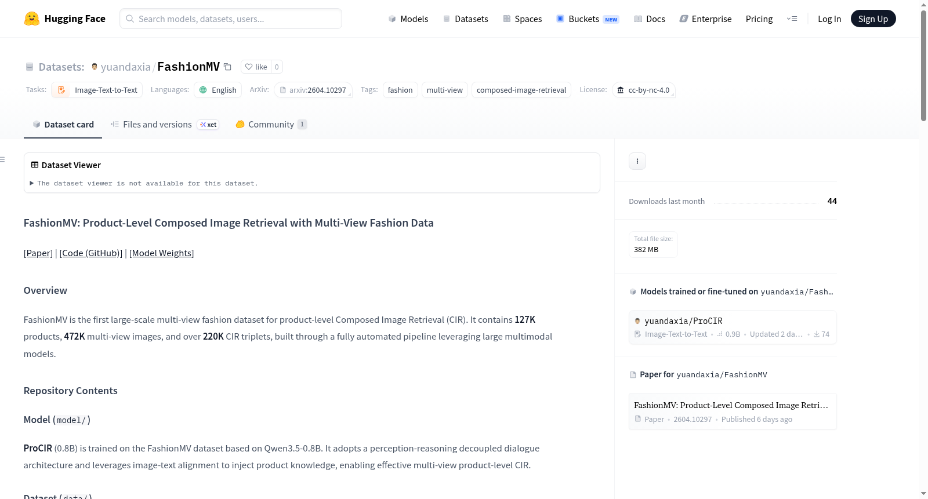The image size is (928, 499).
Task: Open the Enterprise menu item
Action: pyautogui.click(x=705, y=19)
